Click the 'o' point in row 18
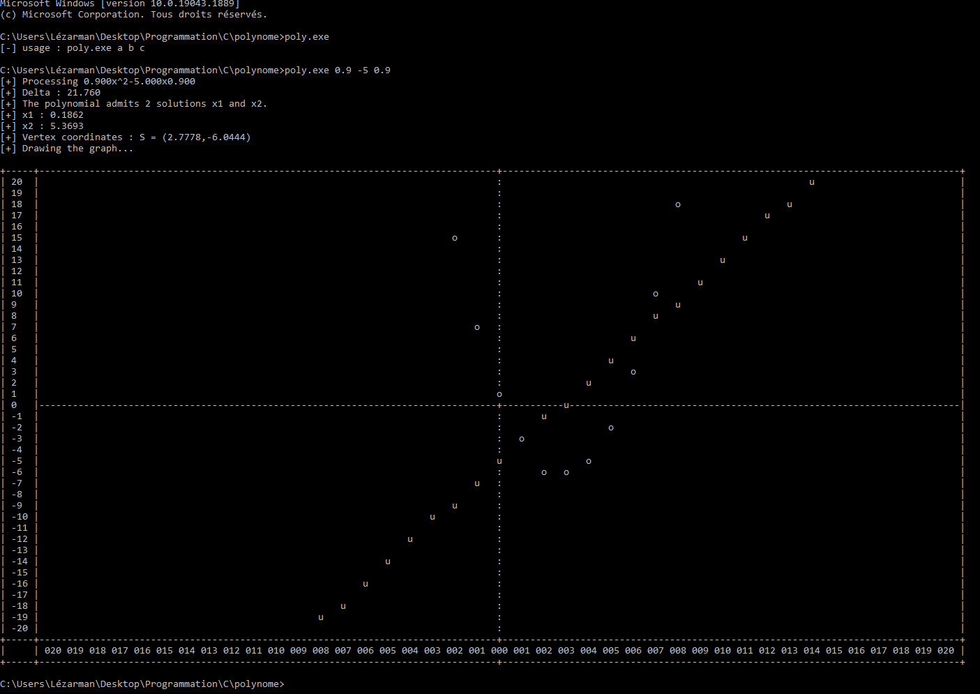Viewport: 980px width, 694px height. pyautogui.click(x=678, y=205)
